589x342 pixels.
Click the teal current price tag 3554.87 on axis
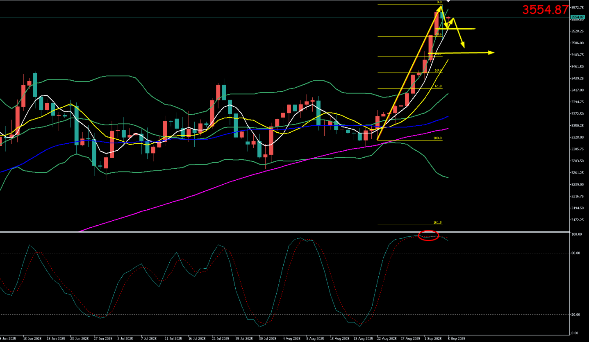point(577,17)
